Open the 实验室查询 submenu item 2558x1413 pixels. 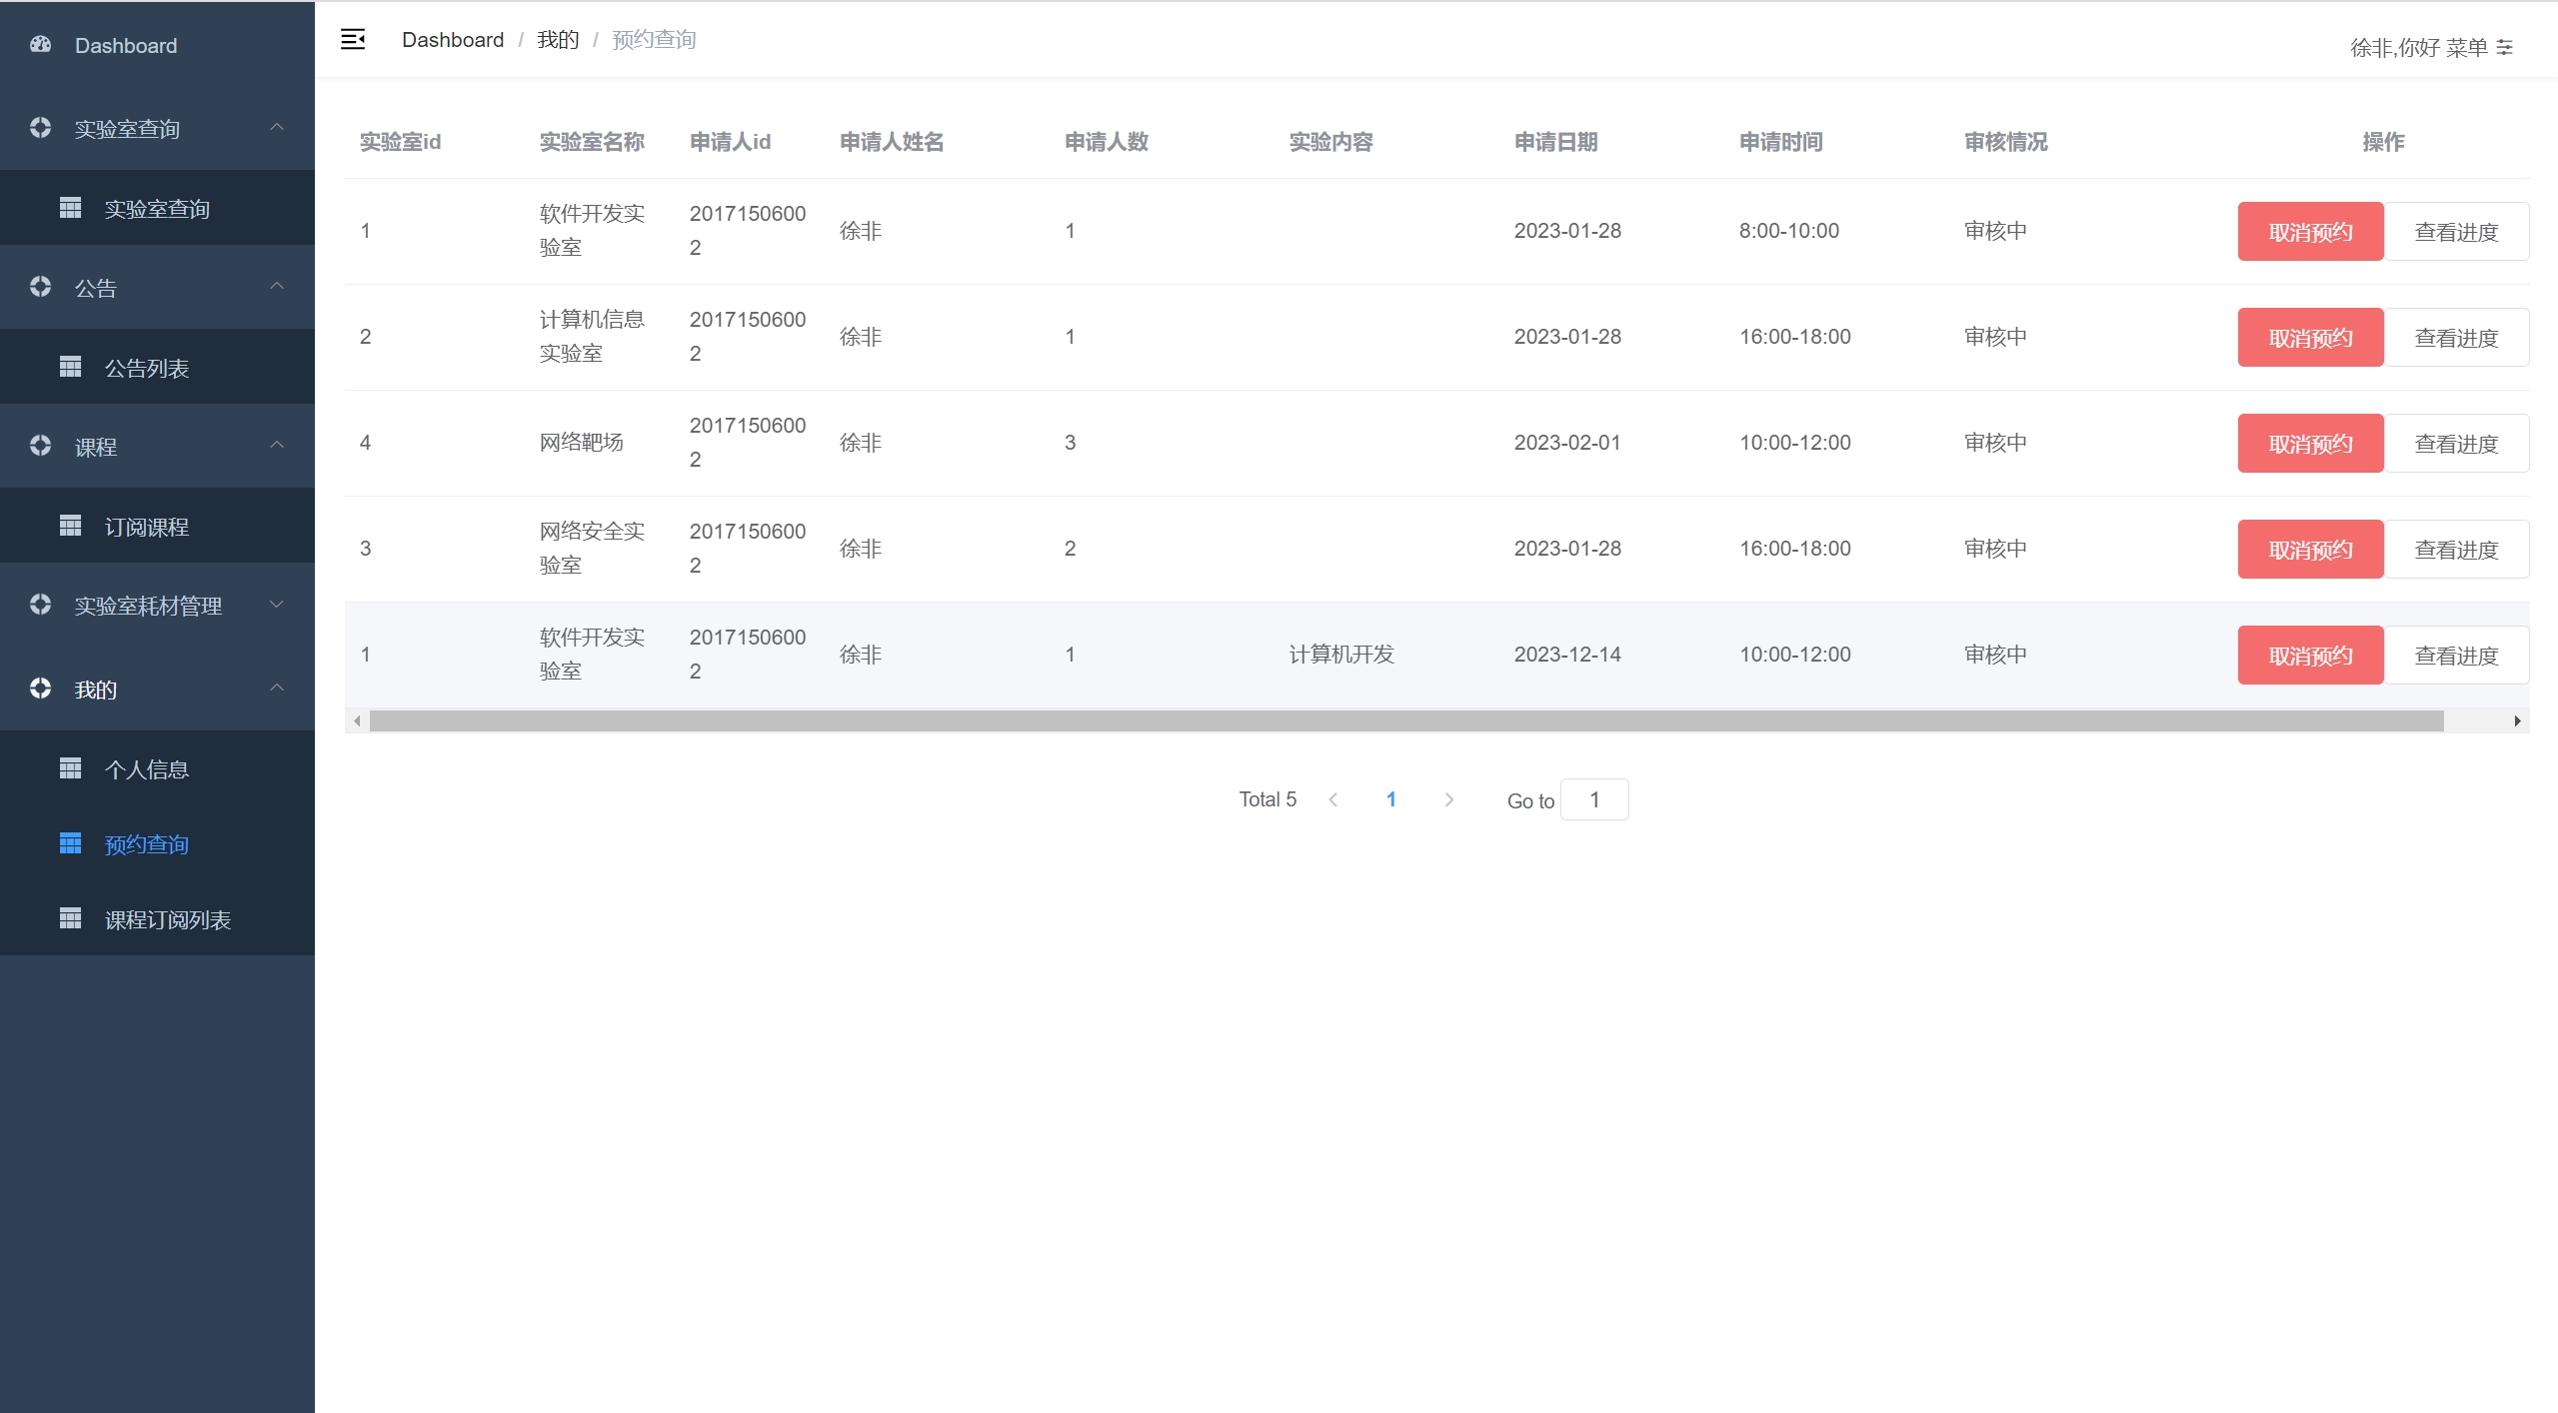157,209
